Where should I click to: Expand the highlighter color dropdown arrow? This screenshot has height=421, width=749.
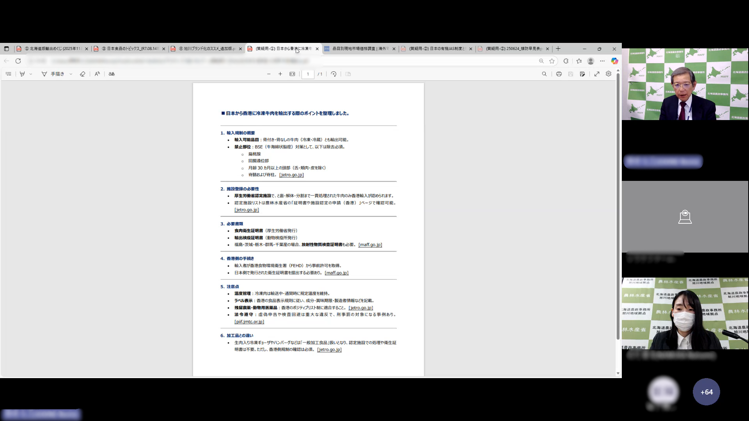(31, 74)
